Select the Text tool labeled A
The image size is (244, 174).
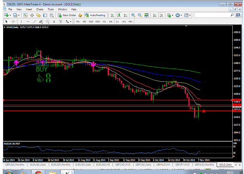(54, 21)
